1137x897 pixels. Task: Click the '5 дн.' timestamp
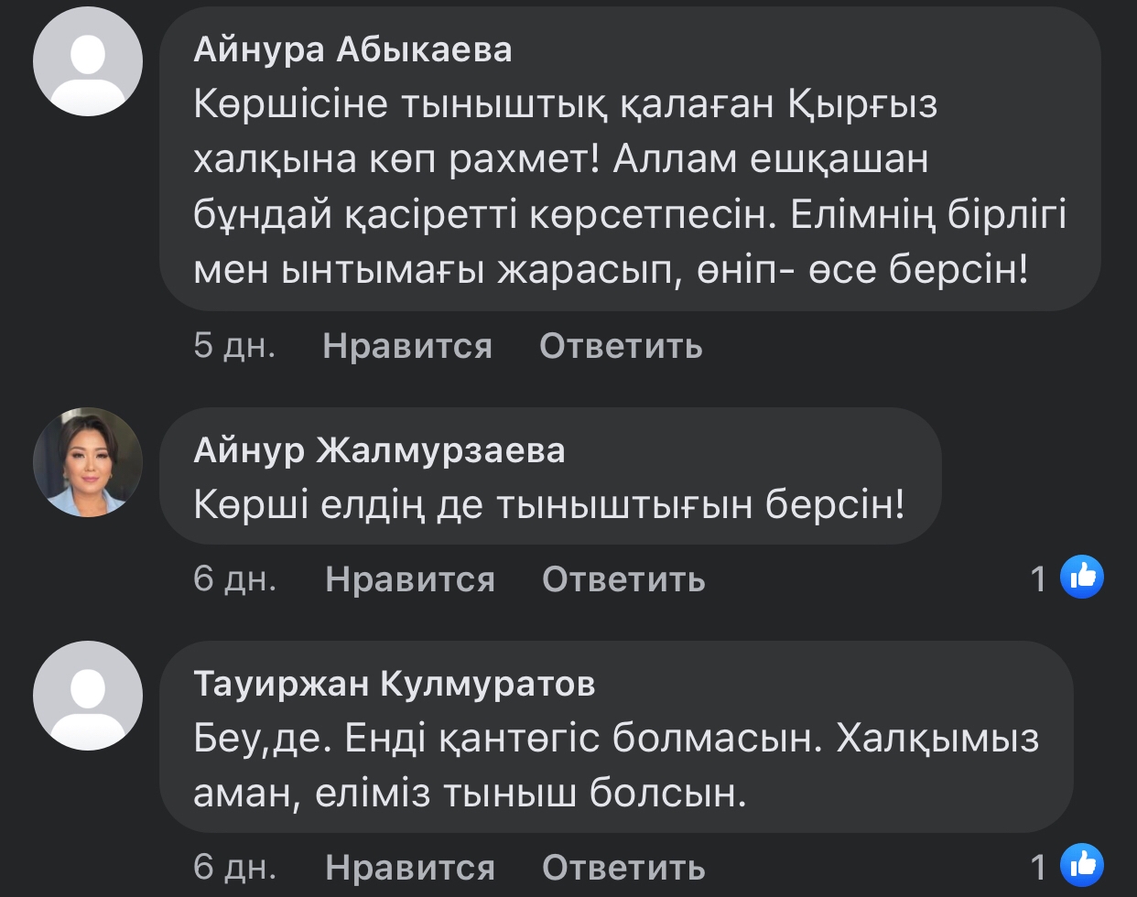(234, 346)
